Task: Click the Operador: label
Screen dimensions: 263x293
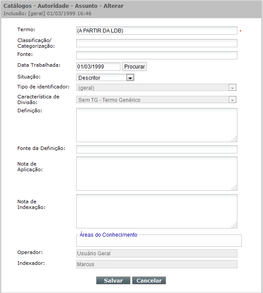Action: pyautogui.click(x=30, y=252)
